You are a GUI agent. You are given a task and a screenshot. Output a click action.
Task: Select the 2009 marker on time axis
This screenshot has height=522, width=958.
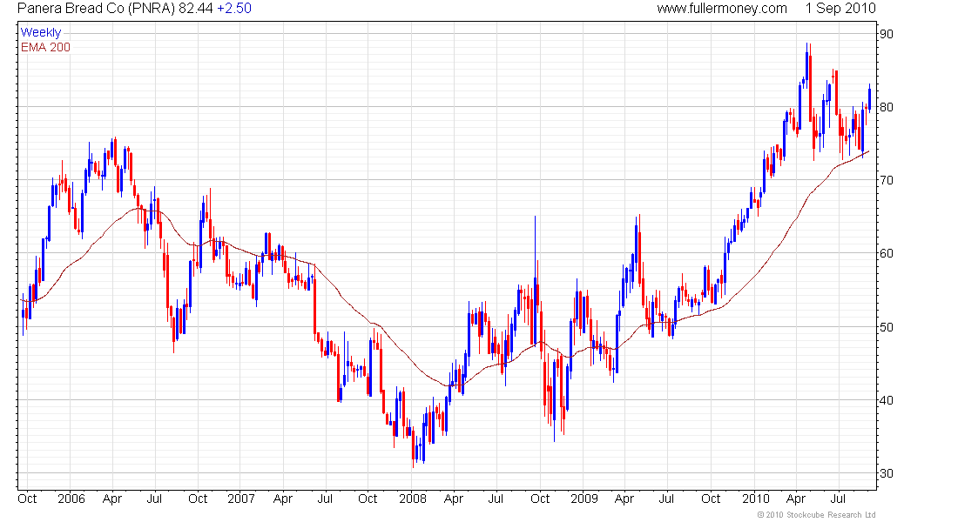tap(584, 499)
